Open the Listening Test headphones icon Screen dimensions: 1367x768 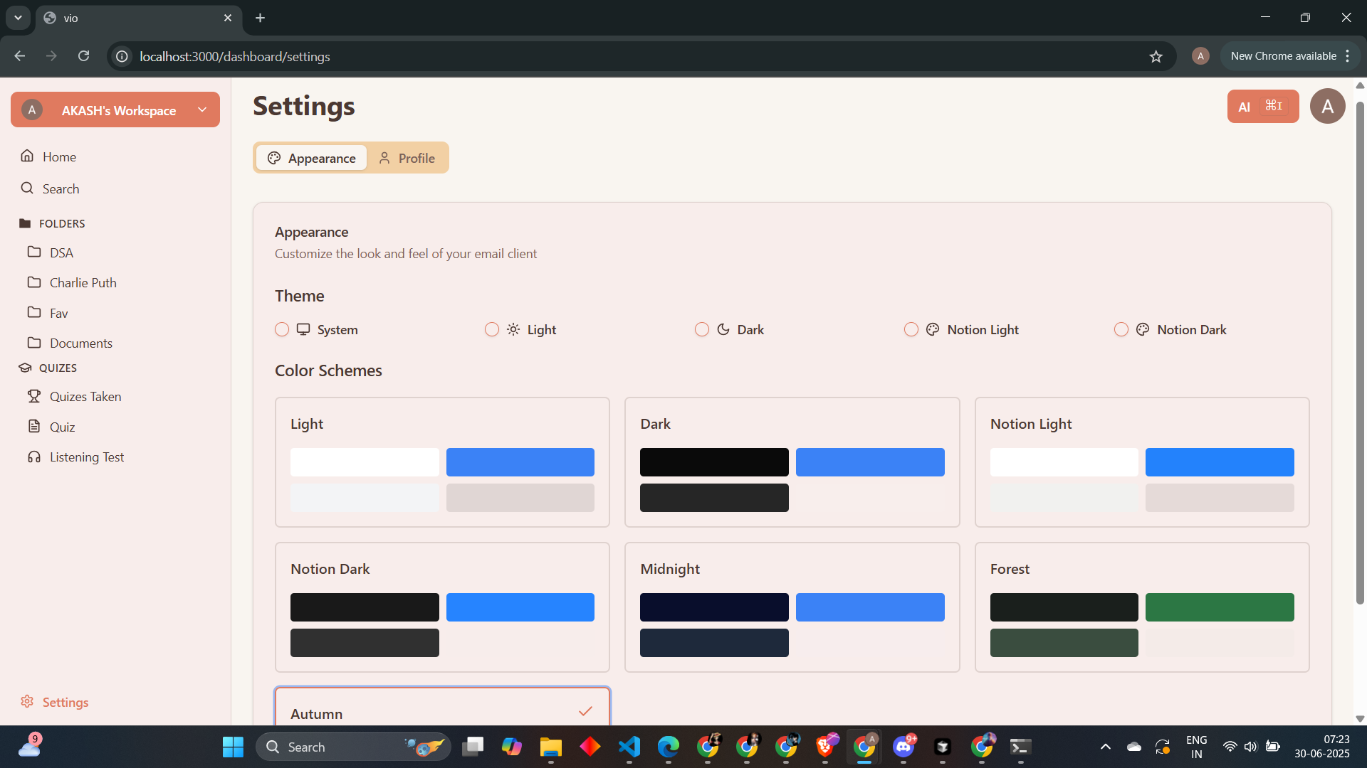[x=33, y=457]
